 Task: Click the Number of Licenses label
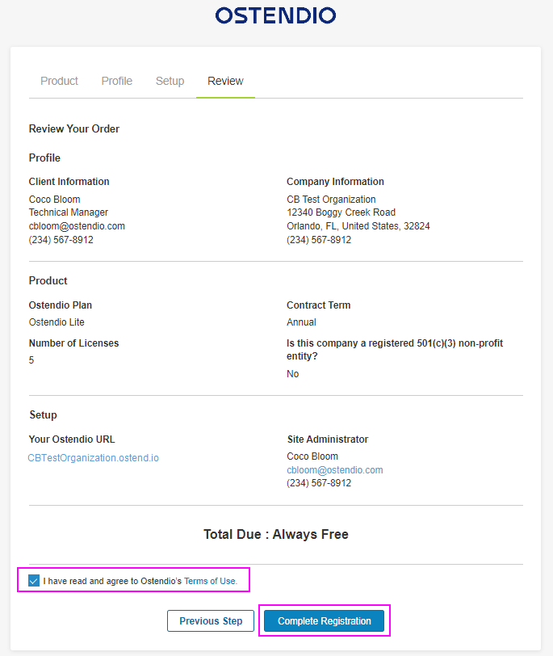[73, 343]
